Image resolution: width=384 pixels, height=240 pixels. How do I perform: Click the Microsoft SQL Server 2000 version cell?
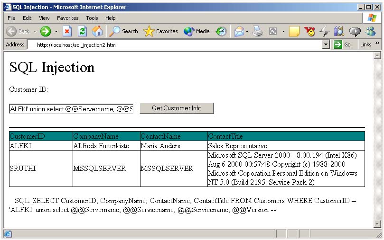click(286, 169)
